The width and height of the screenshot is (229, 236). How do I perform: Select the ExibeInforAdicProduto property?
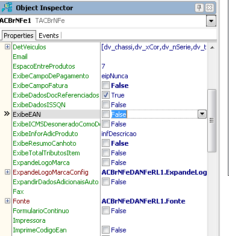pos(45,134)
